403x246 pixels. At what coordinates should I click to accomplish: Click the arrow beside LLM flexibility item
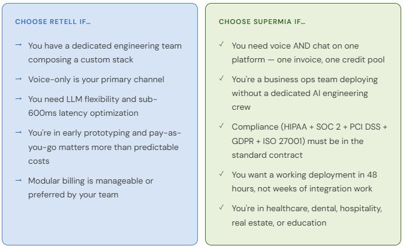tap(19, 98)
